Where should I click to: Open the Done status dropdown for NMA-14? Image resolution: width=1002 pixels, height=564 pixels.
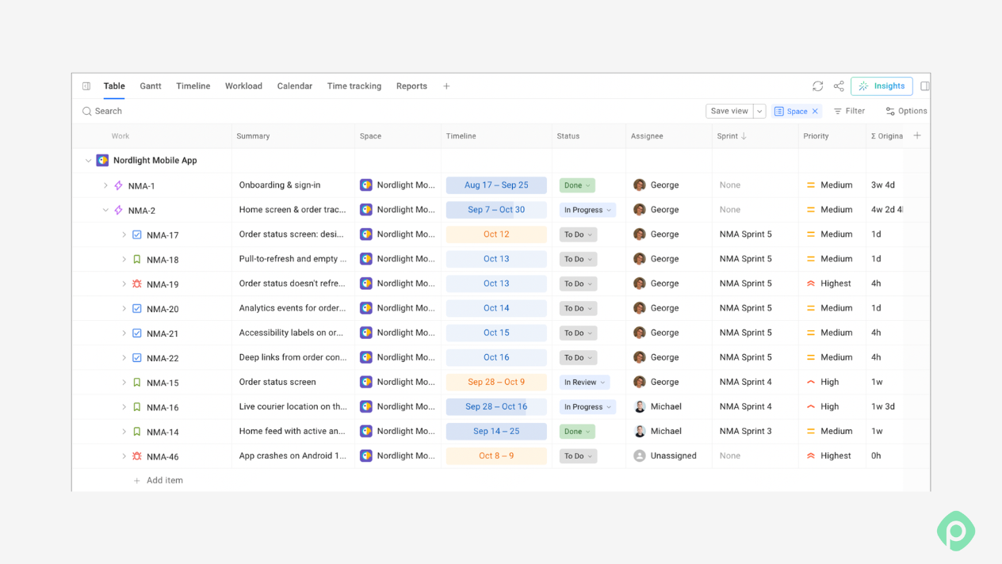[577, 431]
